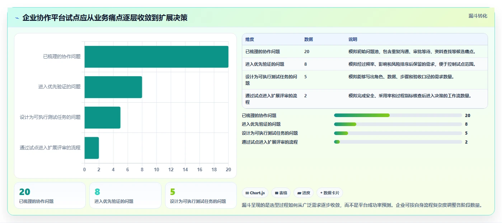Click the 设计为可执行测试任务的问题 chart bar
The height and width of the screenshot is (223, 502).
coord(103,117)
